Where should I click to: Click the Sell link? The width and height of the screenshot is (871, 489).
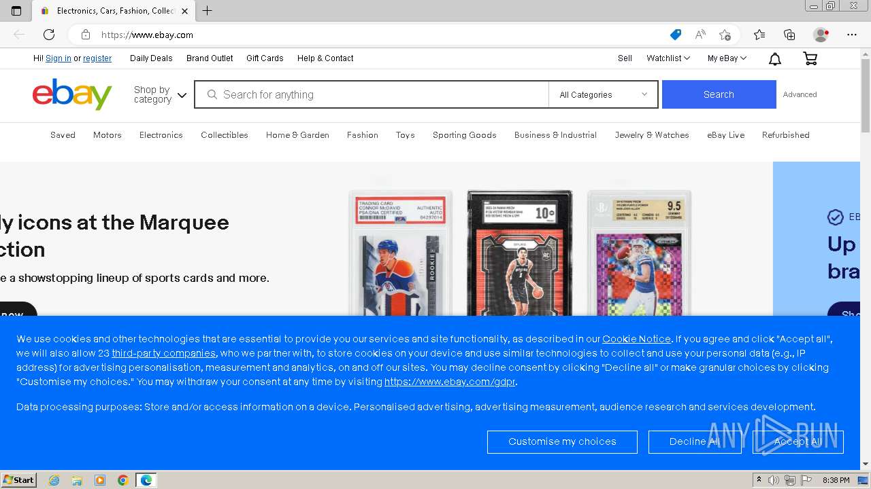pos(625,58)
